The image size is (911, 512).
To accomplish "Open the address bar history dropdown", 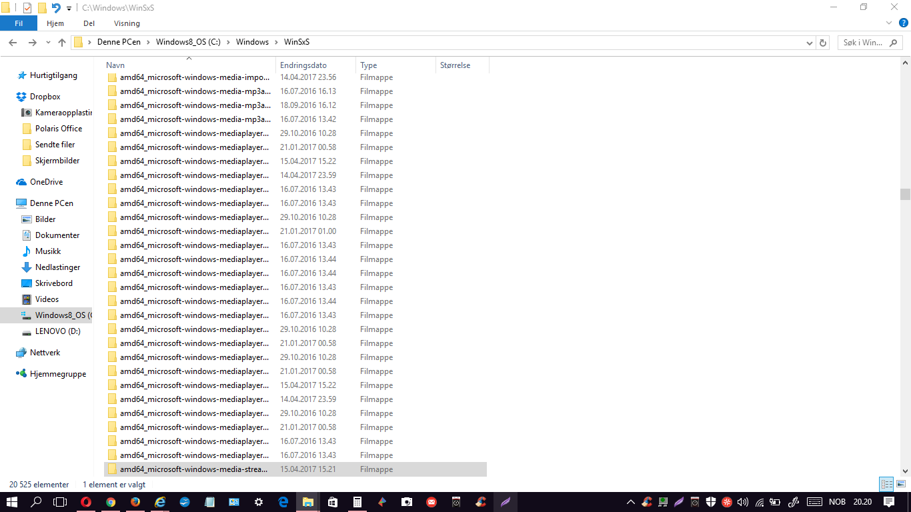I will click(x=809, y=43).
